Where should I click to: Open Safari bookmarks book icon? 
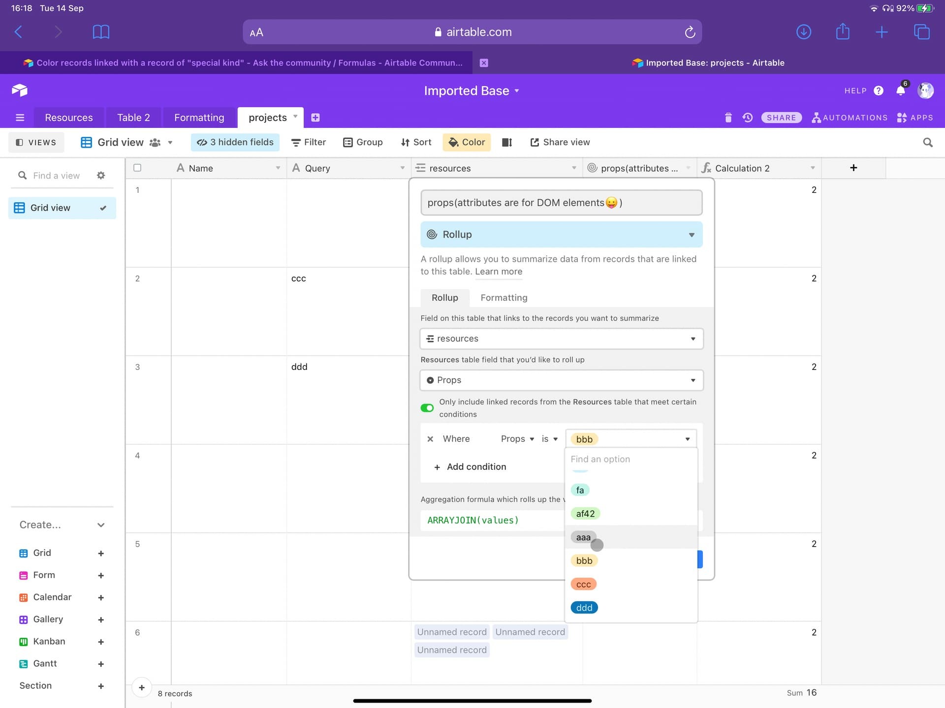(x=101, y=32)
